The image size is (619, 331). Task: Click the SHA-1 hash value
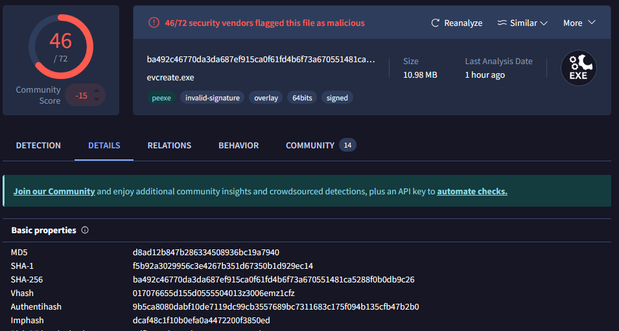223,266
